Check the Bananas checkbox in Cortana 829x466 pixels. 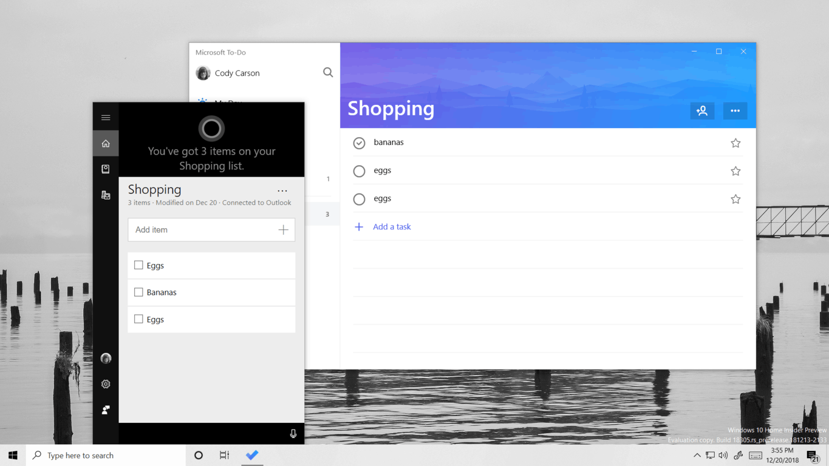pyautogui.click(x=138, y=292)
